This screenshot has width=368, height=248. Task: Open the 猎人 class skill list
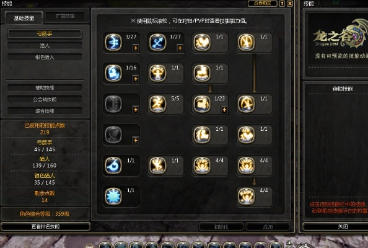point(45,45)
